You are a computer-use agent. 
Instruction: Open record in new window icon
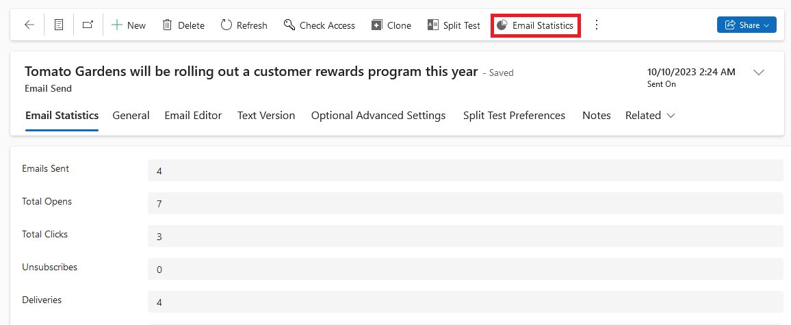[88, 25]
